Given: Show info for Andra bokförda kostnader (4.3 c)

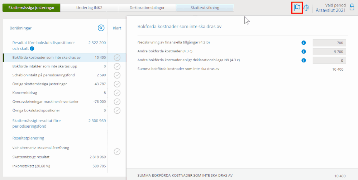Looking at the screenshot, I should pos(304,52).
